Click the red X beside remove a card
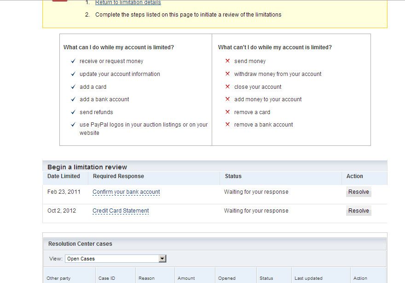 (x=227, y=112)
